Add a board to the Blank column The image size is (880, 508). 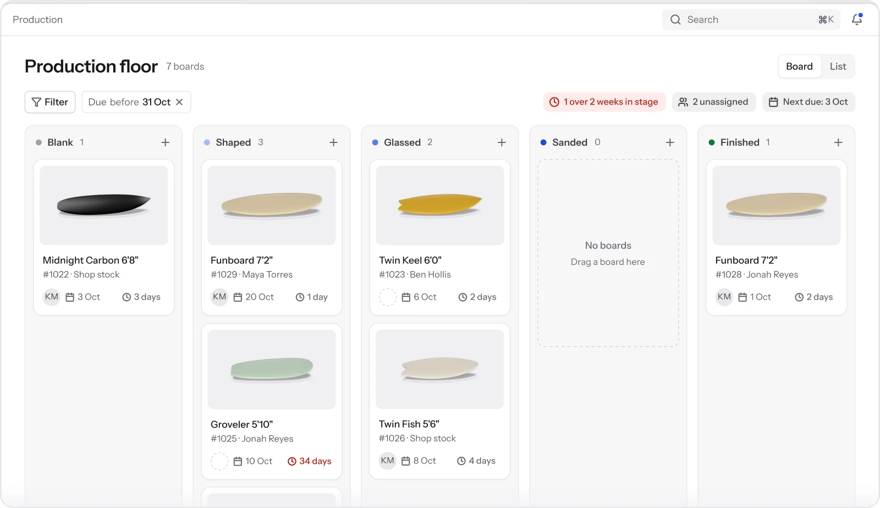(165, 142)
